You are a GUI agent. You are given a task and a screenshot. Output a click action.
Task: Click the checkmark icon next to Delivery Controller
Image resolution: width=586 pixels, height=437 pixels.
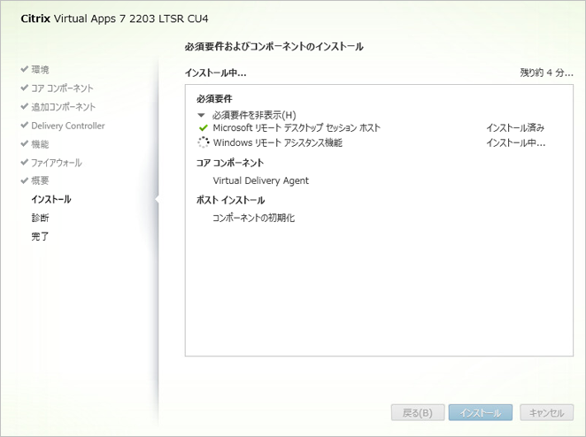click(25, 125)
